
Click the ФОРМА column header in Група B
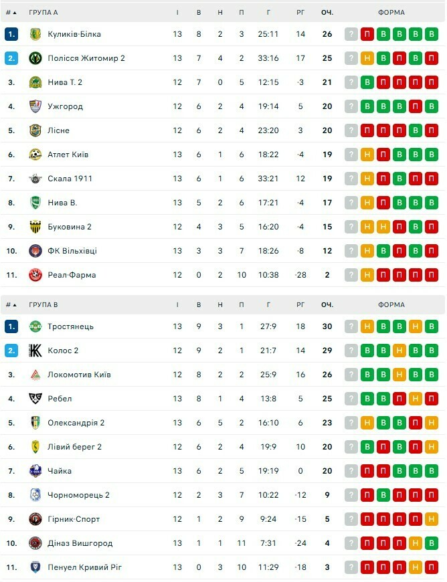click(x=391, y=304)
